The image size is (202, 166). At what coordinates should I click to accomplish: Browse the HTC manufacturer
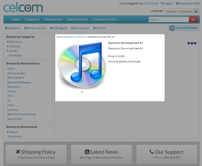[x=10, y=96]
